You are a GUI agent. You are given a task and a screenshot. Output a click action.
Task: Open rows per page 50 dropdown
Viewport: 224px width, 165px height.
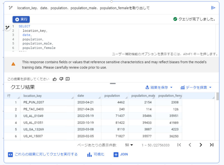[129, 145]
